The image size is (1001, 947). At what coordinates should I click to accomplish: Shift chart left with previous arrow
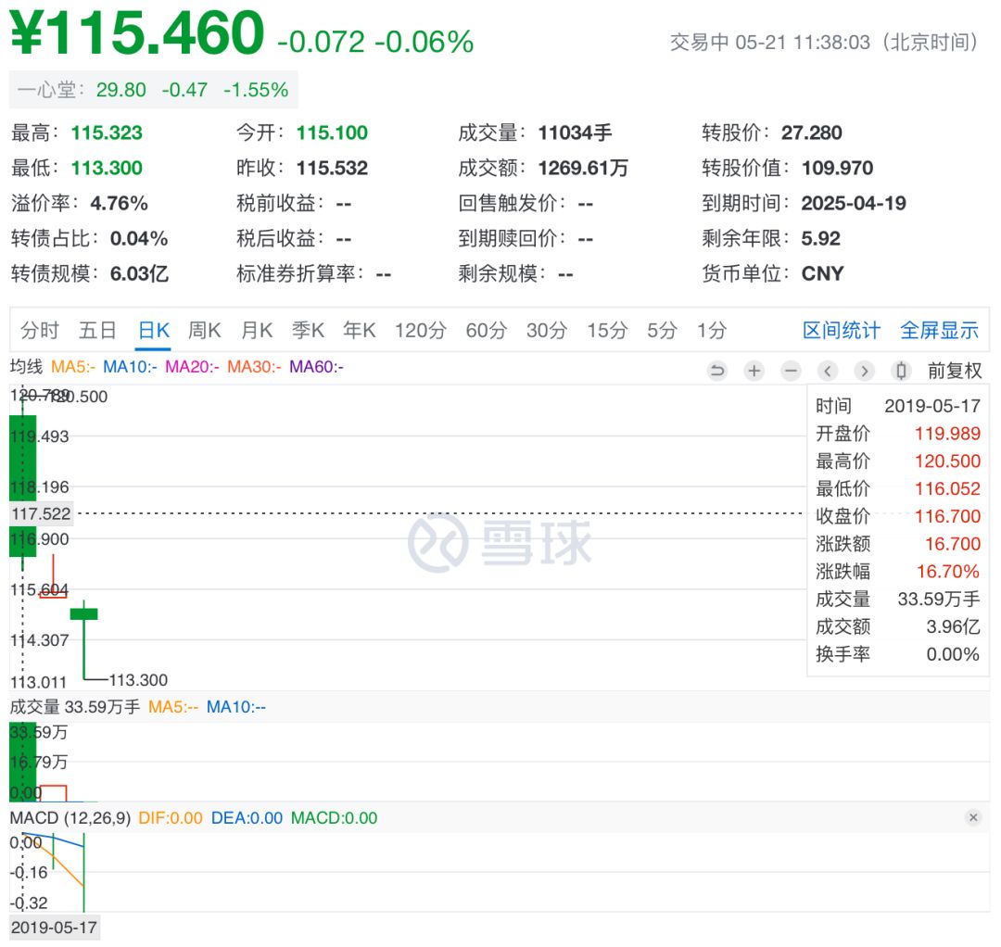pyautogui.click(x=828, y=371)
